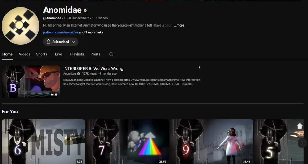The image size is (308, 164).
Task: Open the MISTY video thumbnail numbered 6
Action: point(43,142)
